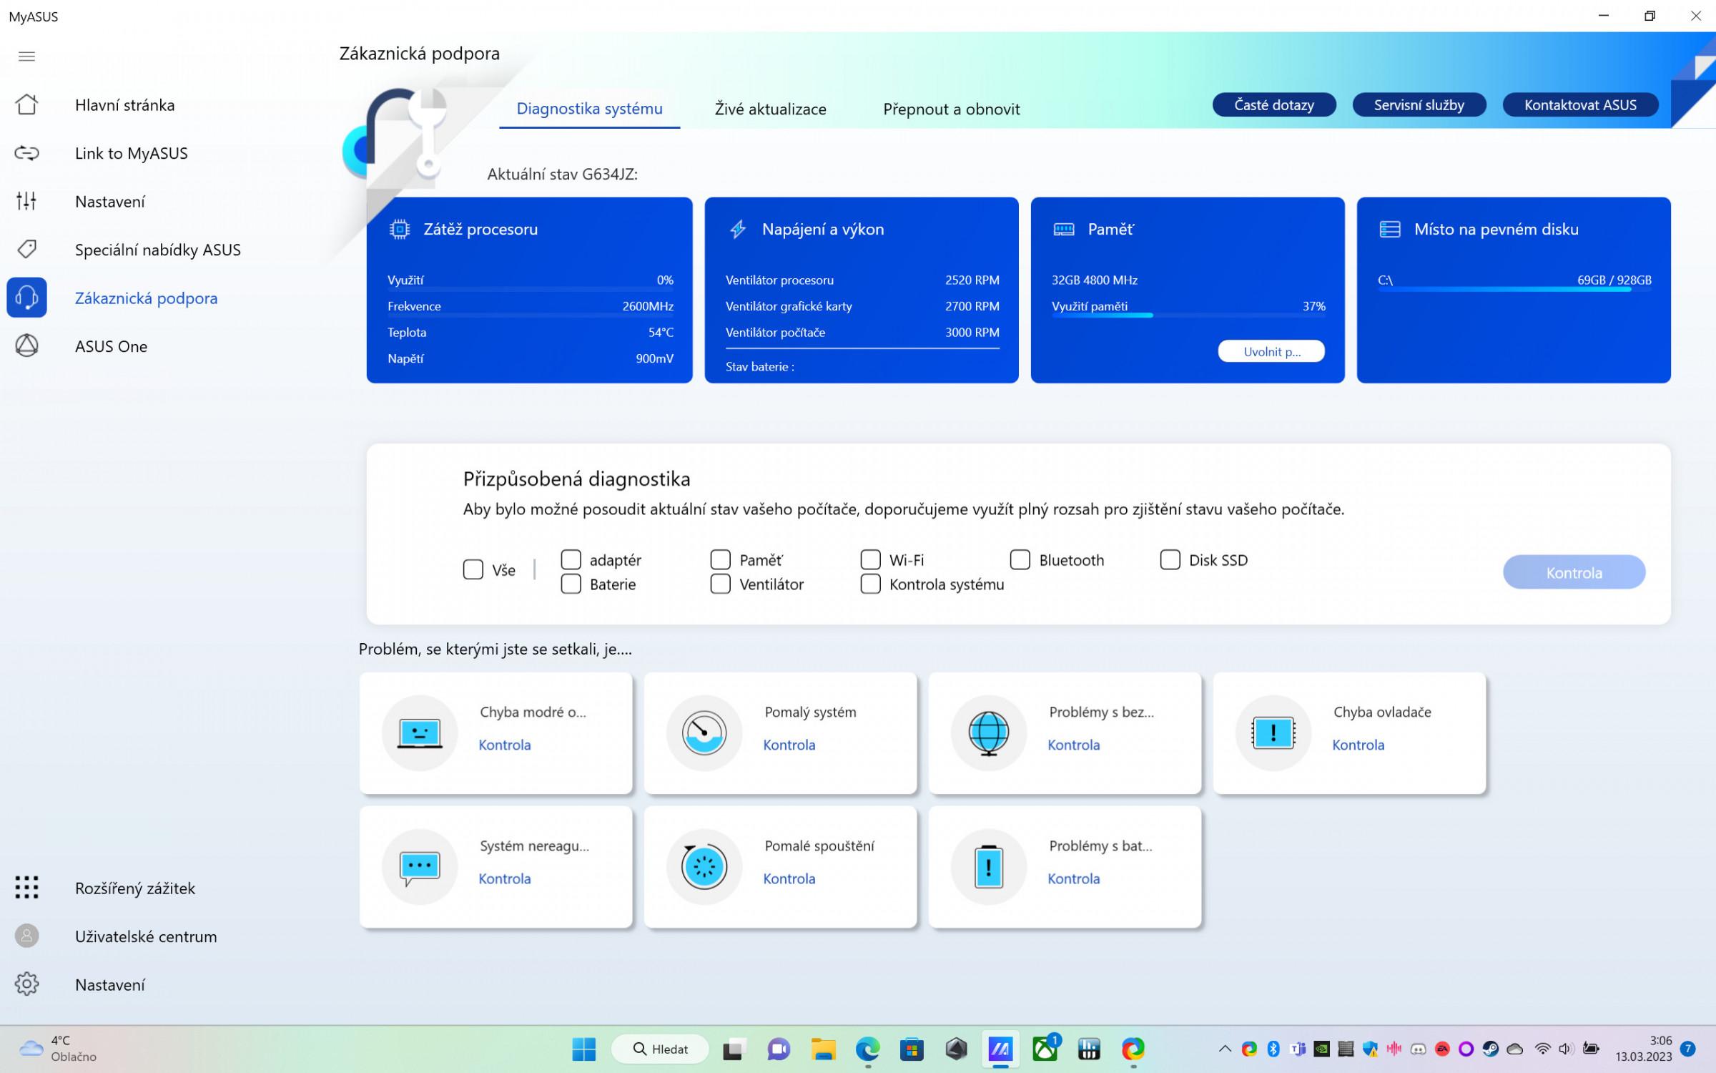
Task: Select the Bluetooth checkbox
Action: coord(1020,559)
